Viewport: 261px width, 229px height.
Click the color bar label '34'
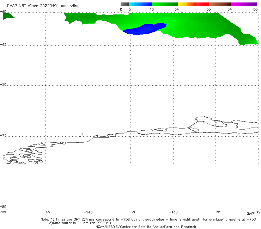tap(177, 9)
